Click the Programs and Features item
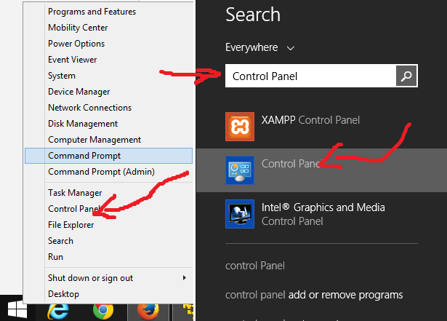The height and width of the screenshot is (321, 447). [x=92, y=12]
